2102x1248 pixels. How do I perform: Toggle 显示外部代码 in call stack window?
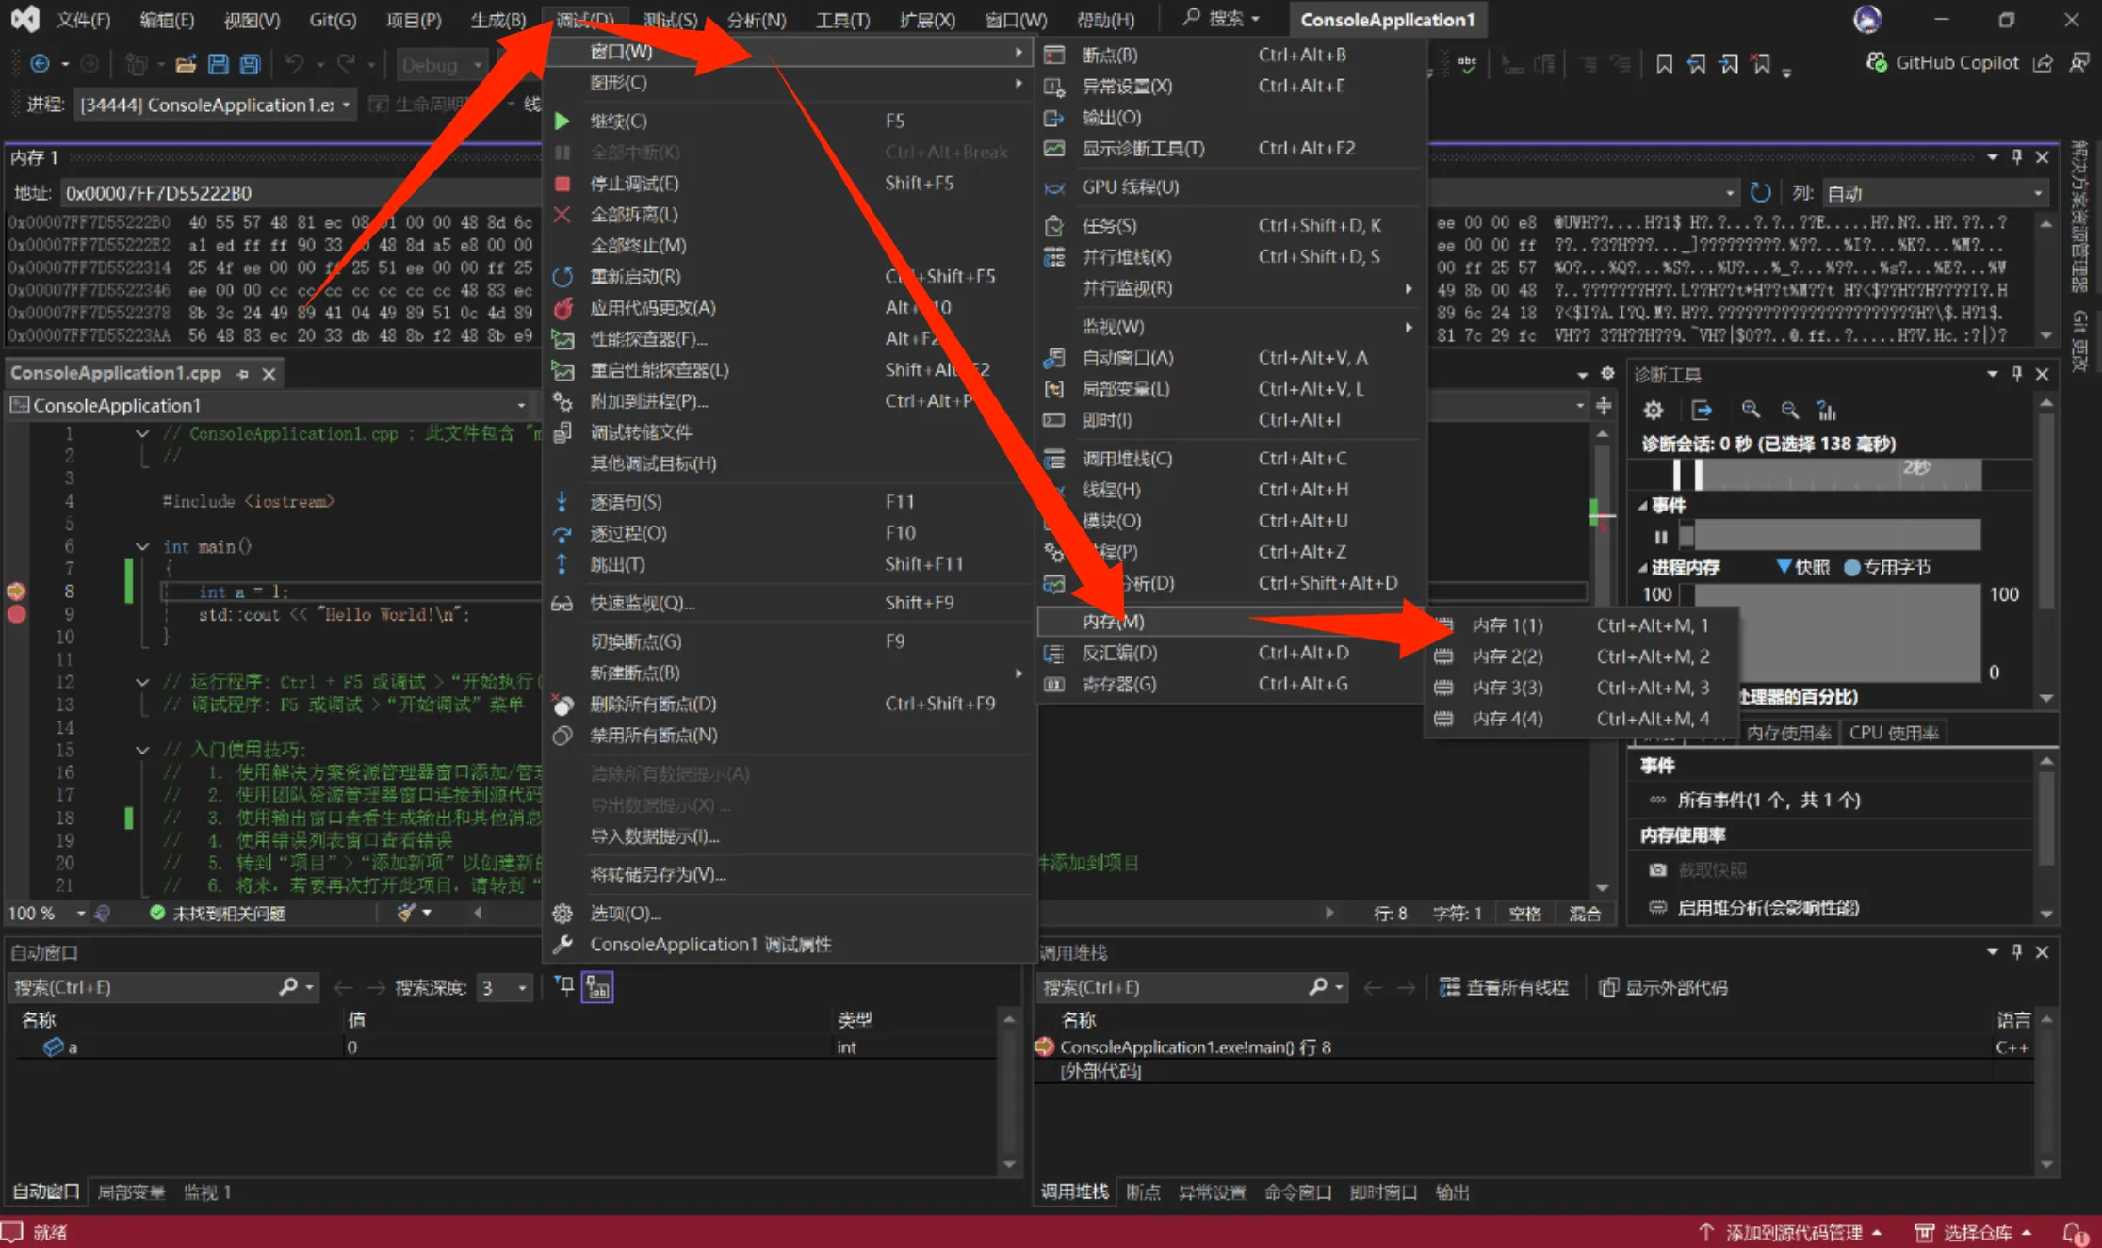pos(1664,987)
